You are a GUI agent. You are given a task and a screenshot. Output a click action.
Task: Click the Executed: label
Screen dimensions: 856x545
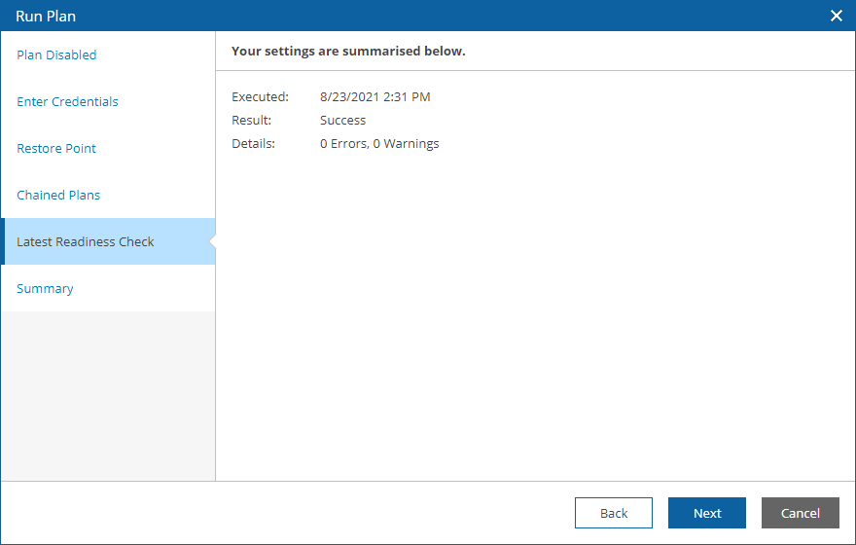click(x=260, y=96)
